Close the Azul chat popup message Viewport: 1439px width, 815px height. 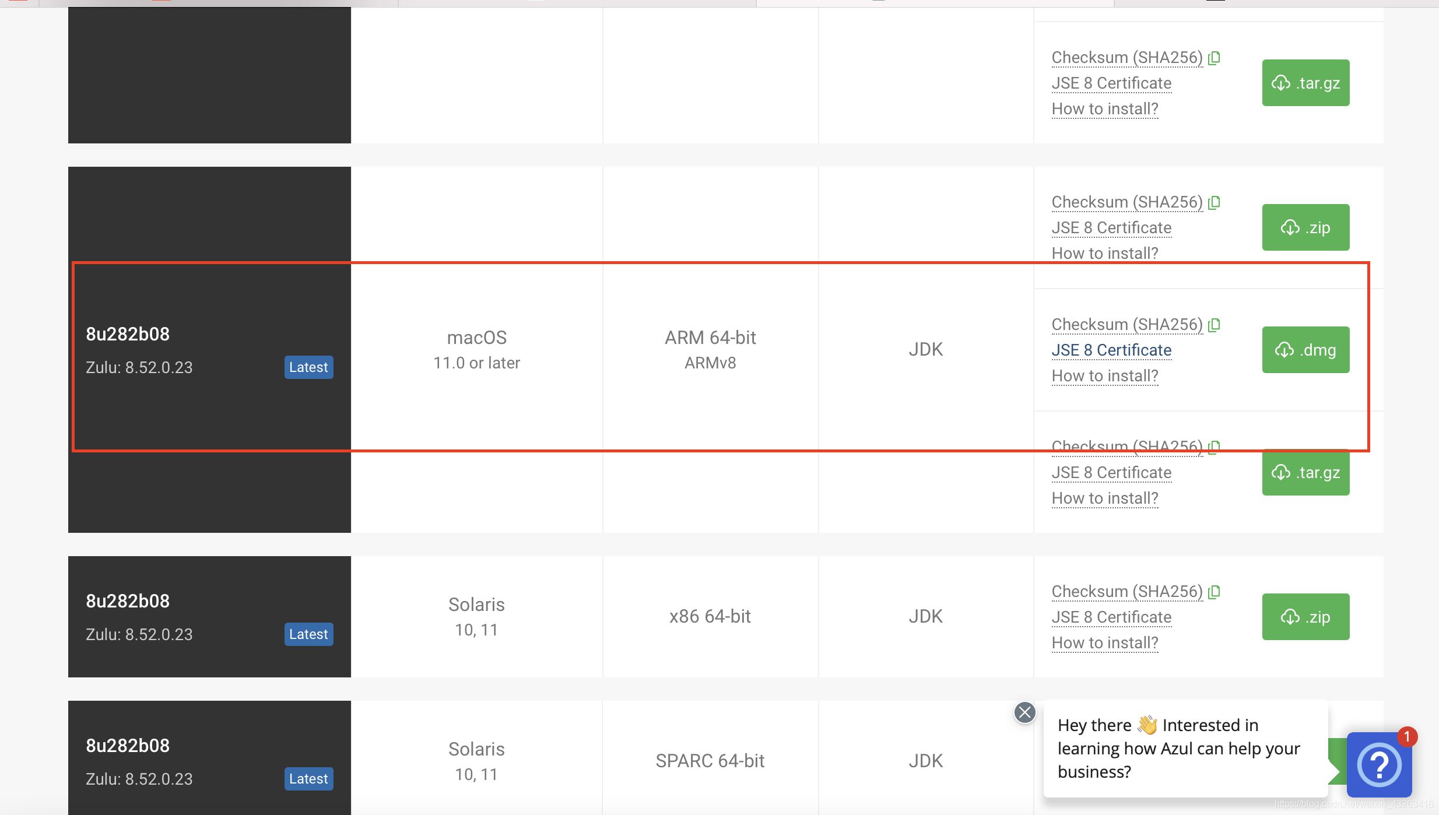tap(1024, 712)
